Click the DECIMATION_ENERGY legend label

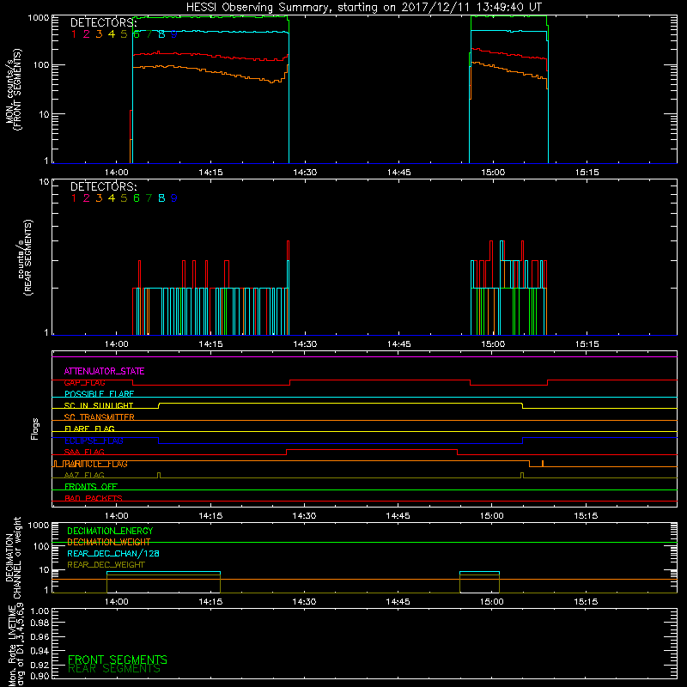[x=110, y=531]
